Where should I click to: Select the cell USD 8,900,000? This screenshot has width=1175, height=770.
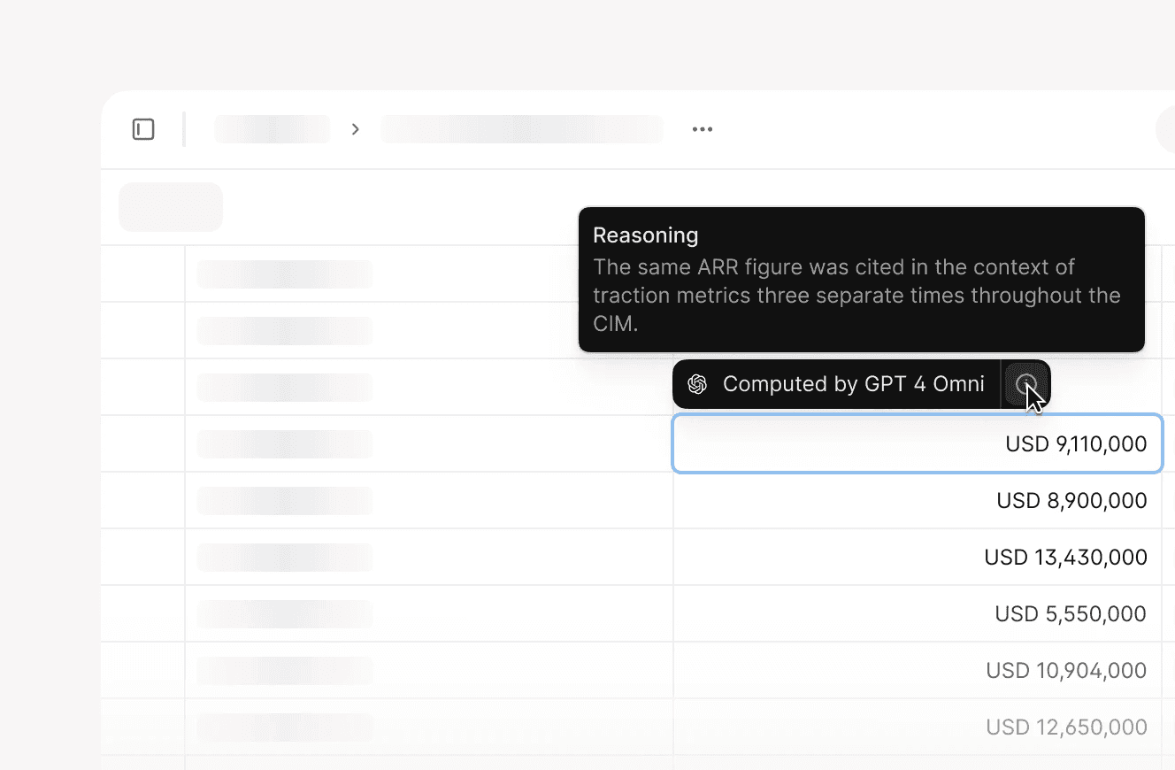(918, 500)
